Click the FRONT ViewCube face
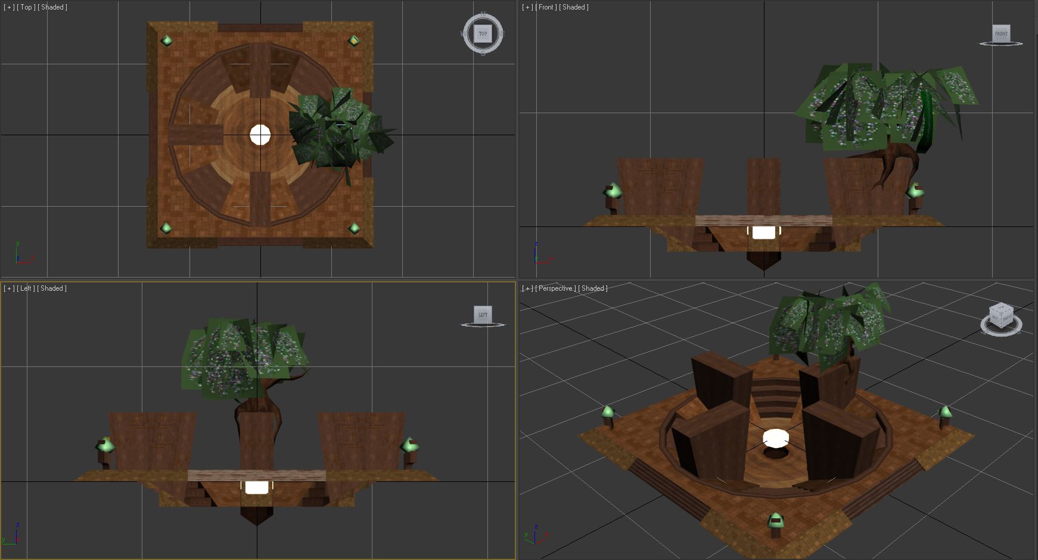 1001,33
